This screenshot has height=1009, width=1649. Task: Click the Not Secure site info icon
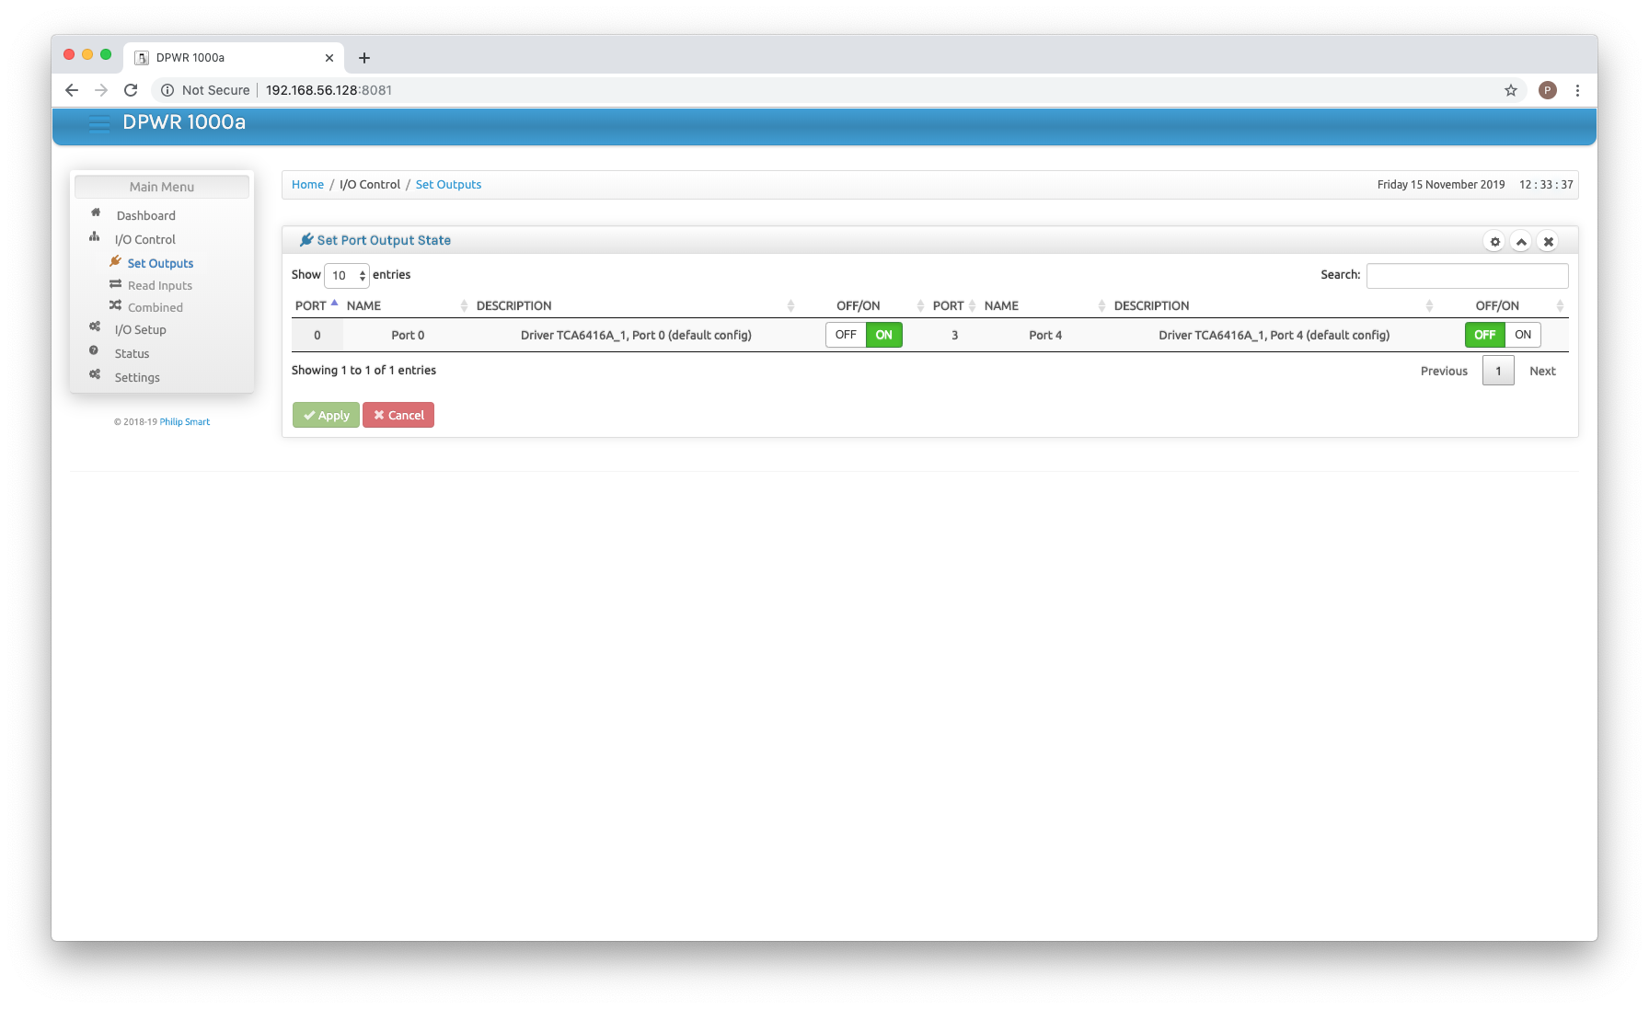(x=167, y=90)
